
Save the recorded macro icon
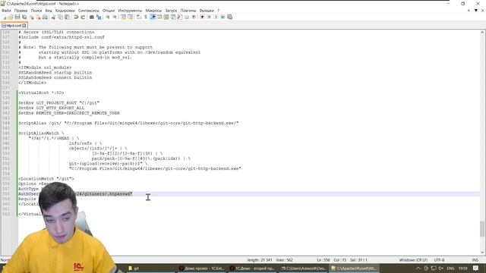[x=229, y=17]
